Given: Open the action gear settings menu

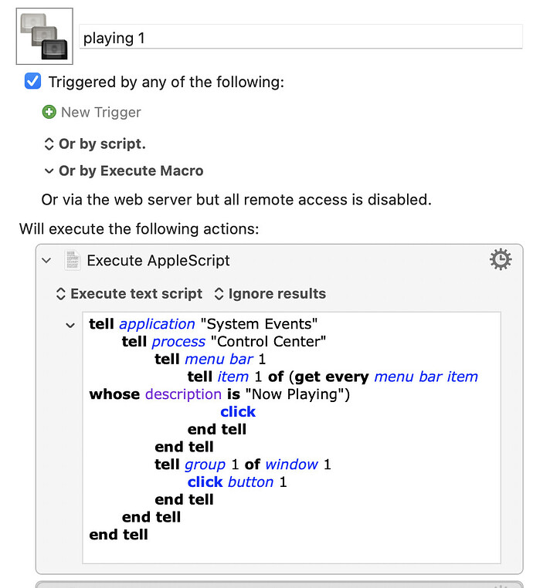Looking at the screenshot, I should (501, 259).
